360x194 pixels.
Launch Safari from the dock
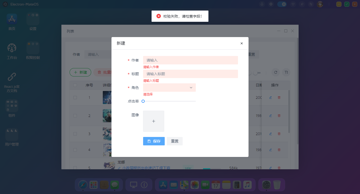click(83, 185)
